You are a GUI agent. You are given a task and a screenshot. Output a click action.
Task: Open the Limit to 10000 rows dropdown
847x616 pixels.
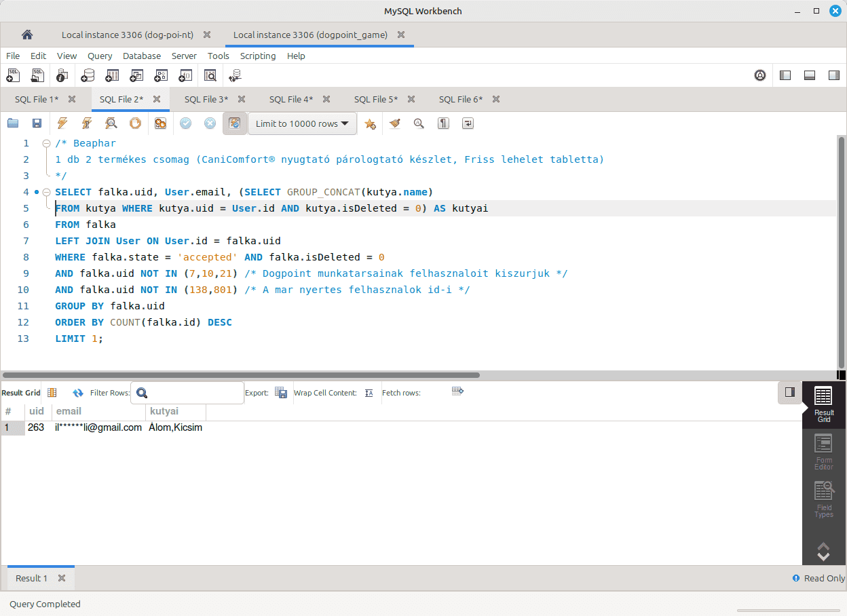click(x=303, y=123)
